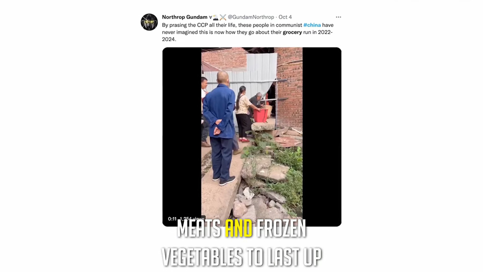Click the word MEATS in the caption

tap(199, 228)
